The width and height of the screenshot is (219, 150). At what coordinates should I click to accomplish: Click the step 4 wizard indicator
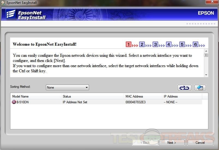click(x=168, y=45)
